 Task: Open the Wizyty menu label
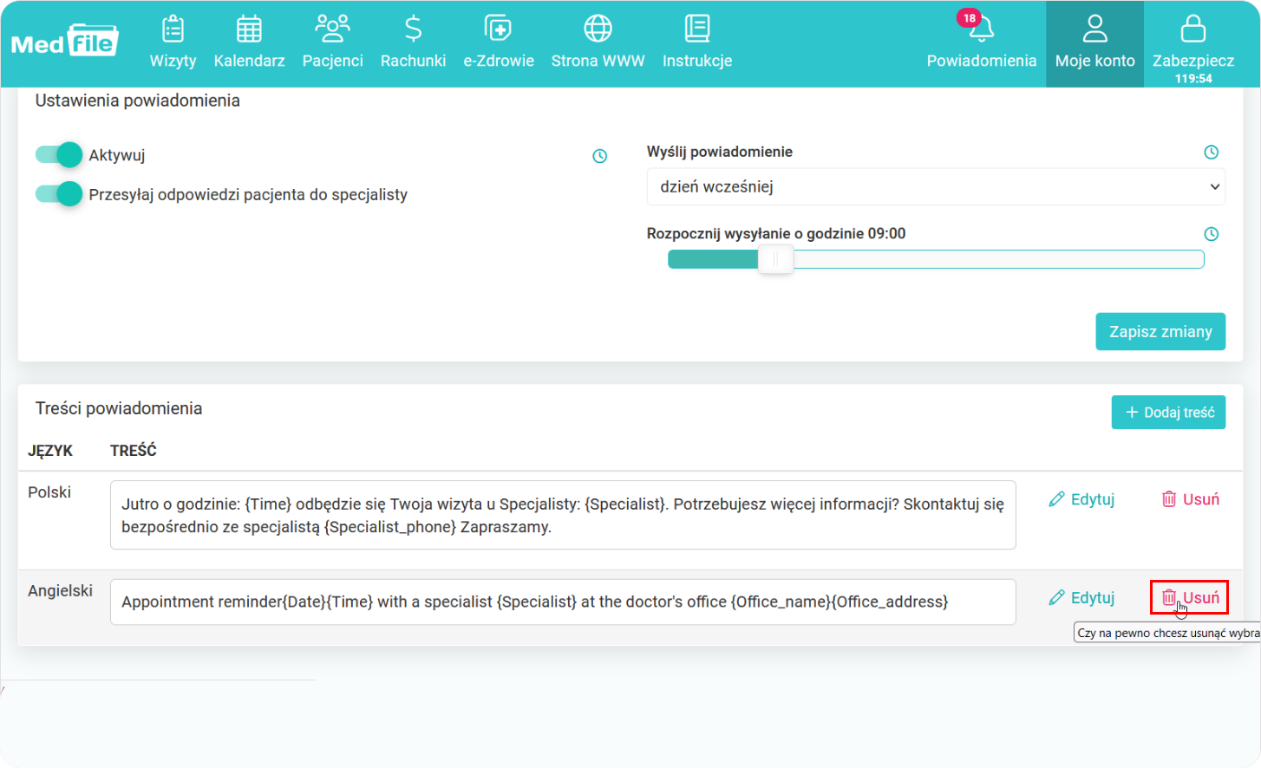pyautogui.click(x=173, y=61)
